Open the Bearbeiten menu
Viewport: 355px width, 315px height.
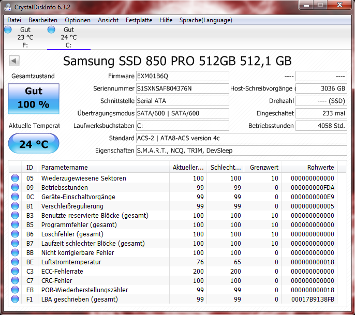click(x=43, y=20)
